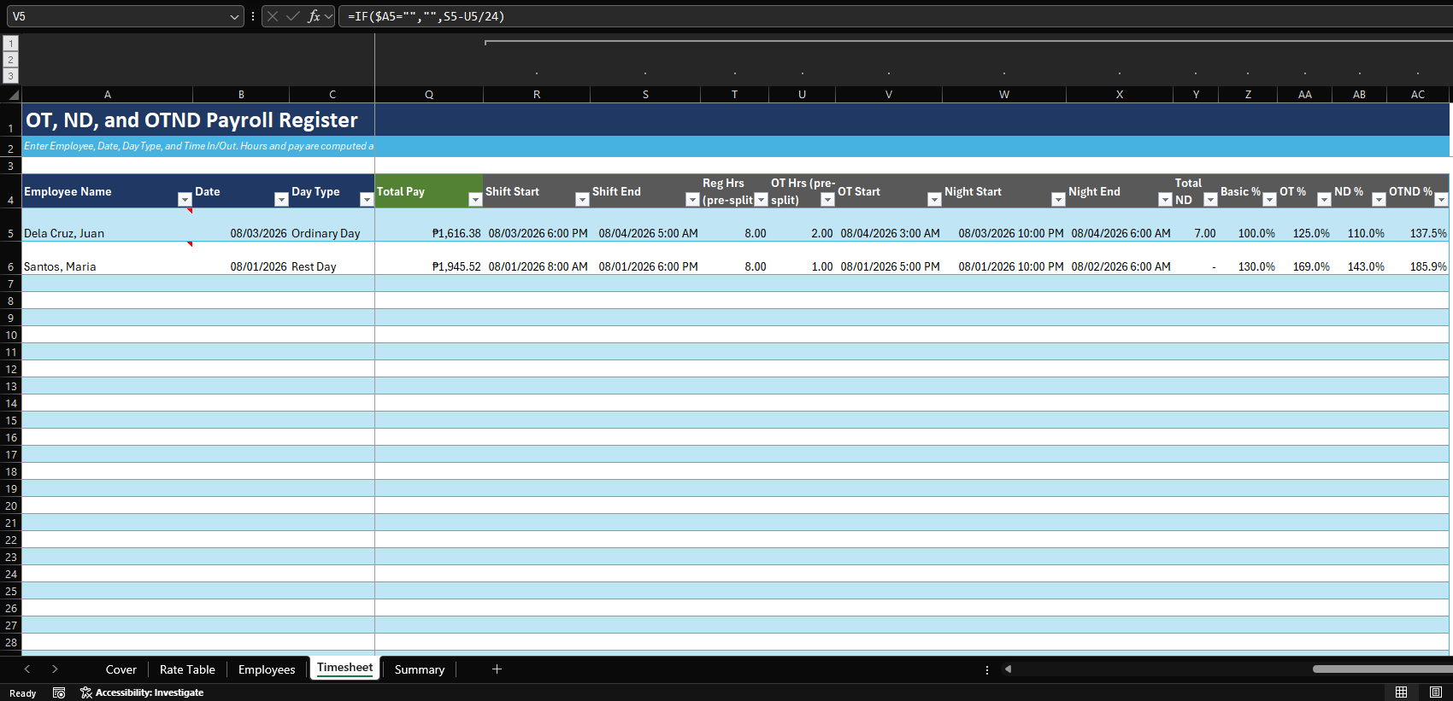Select the Rest Day cell for Santos
The height and width of the screenshot is (701, 1453).
coord(332,259)
